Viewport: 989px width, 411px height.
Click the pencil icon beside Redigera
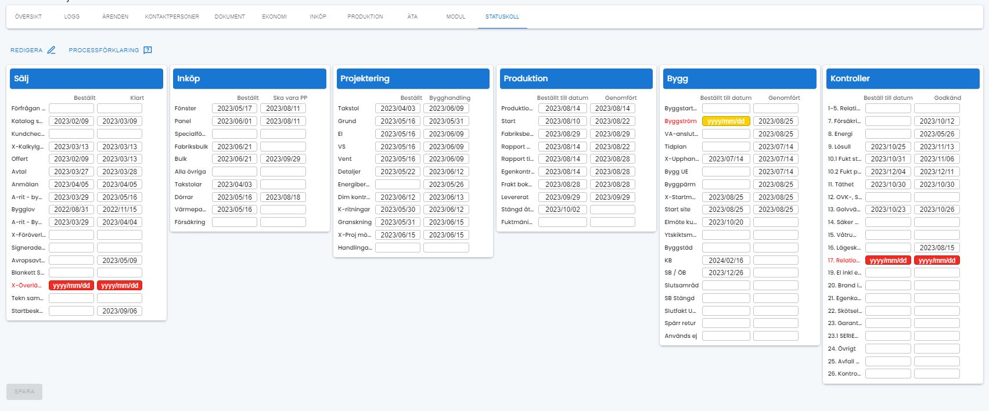(x=51, y=51)
